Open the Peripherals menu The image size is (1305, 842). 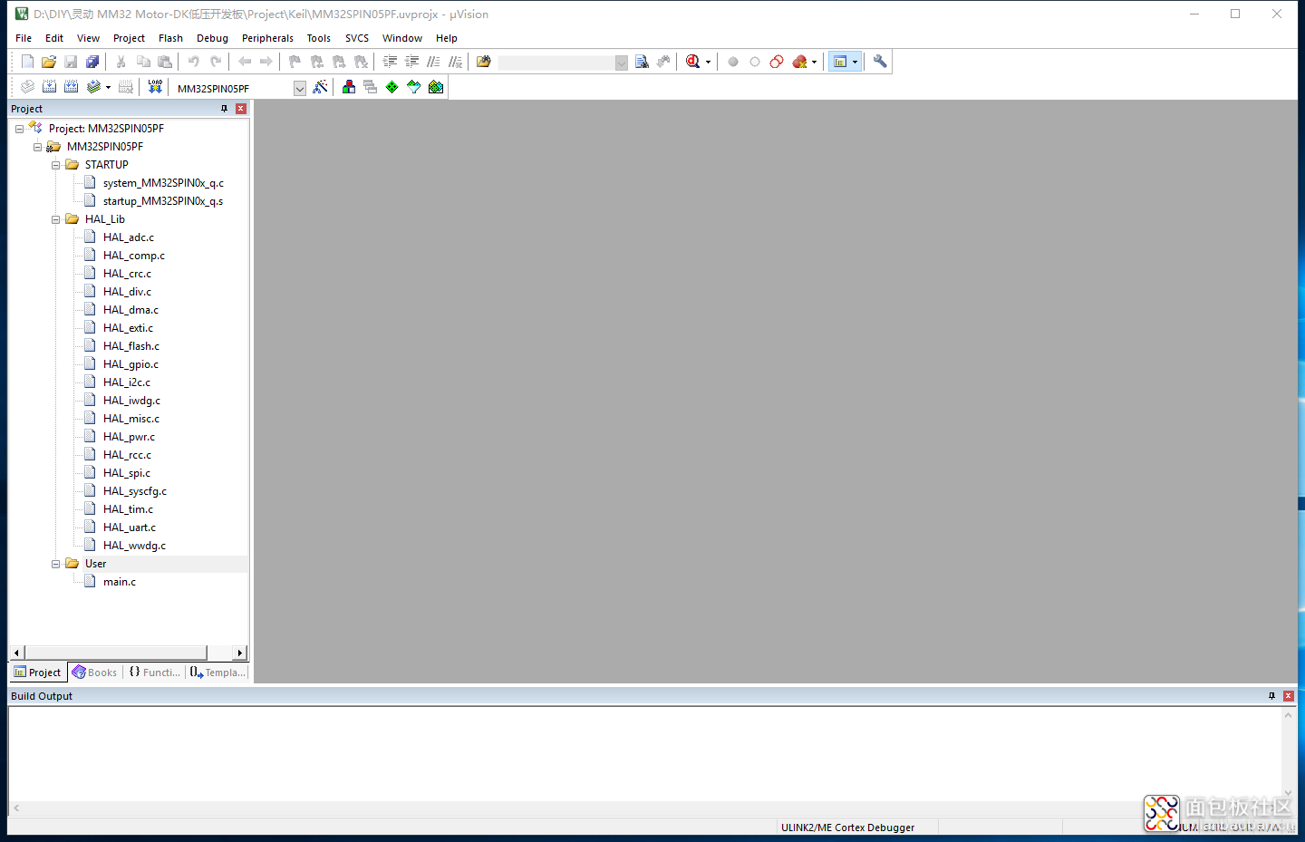[x=267, y=38]
